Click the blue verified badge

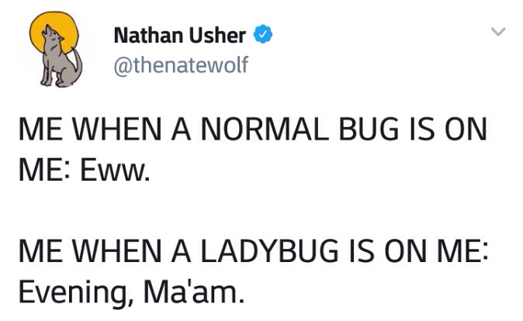click(x=263, y=34)
